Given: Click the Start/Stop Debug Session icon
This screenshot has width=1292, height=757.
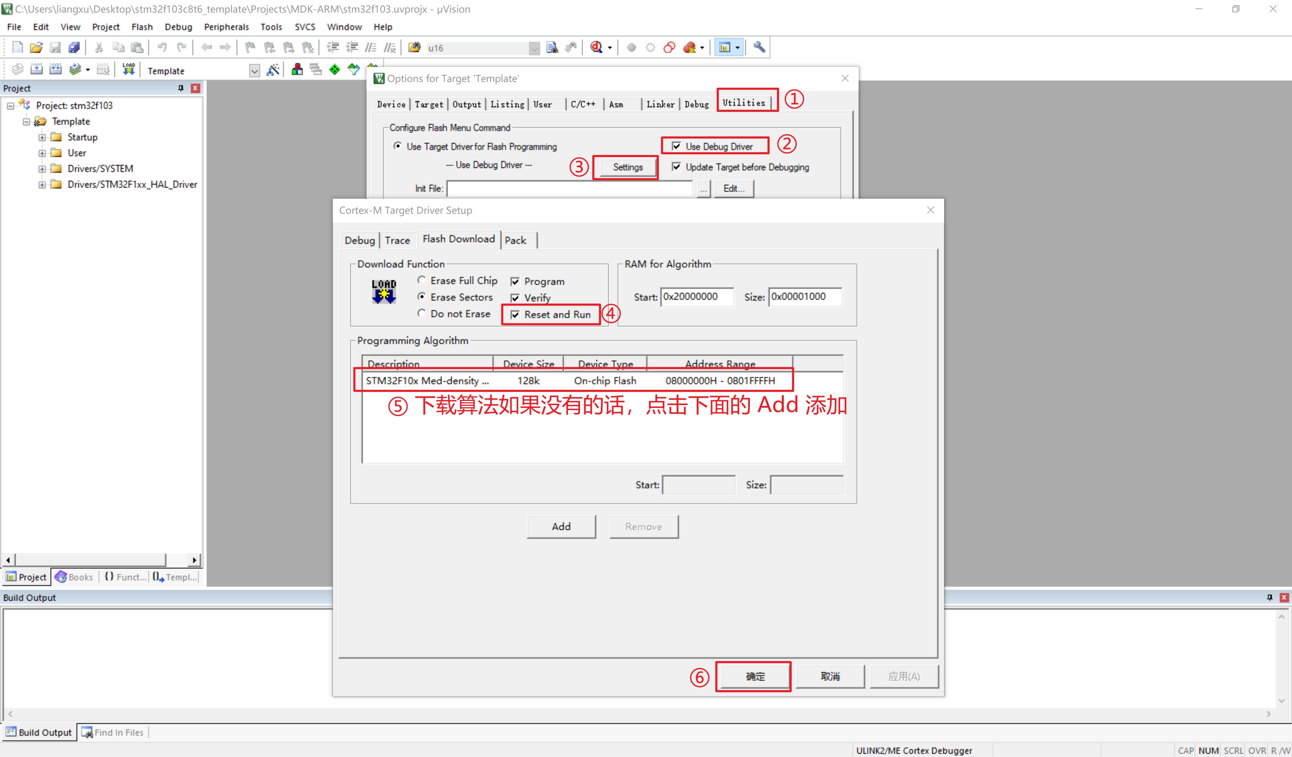Looking at the screenshot, I should coord(596,48).
